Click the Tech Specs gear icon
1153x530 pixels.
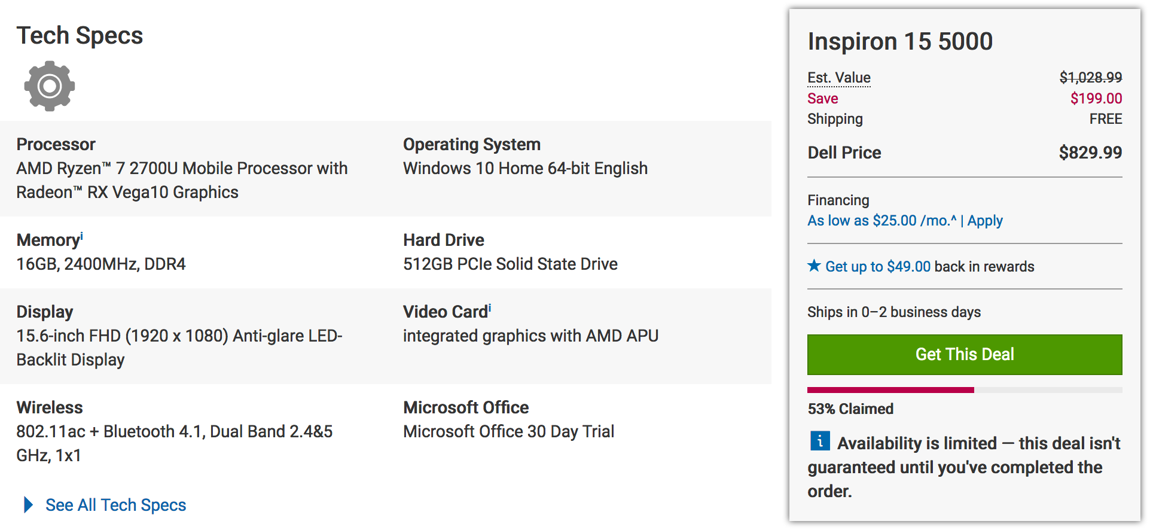50,86
